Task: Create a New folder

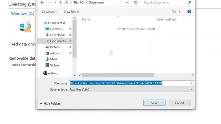Action: [71, 12]
